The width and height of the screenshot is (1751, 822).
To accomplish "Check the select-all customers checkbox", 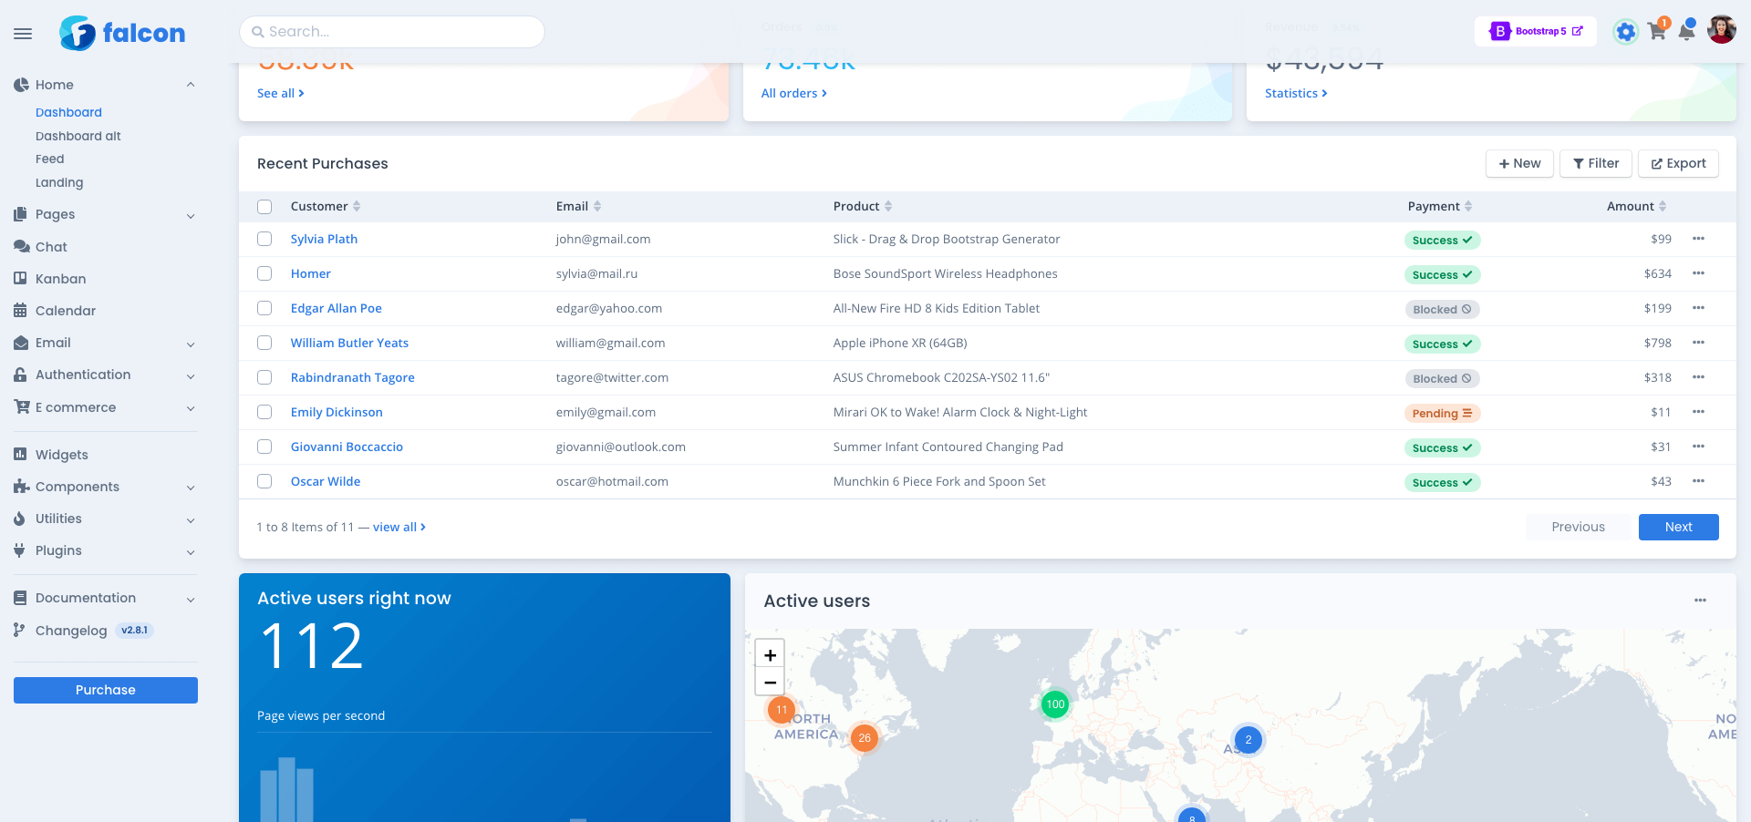I will 264,207.
